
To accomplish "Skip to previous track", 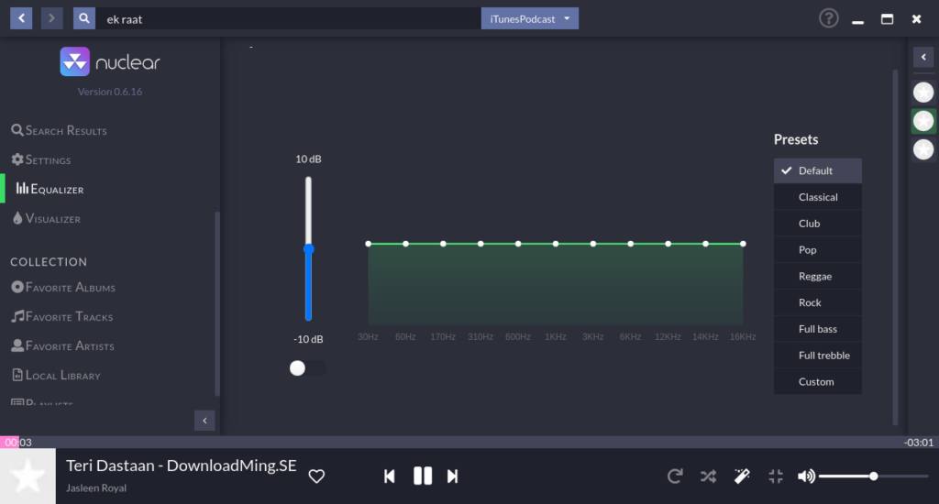I will [x=389, y=477].
